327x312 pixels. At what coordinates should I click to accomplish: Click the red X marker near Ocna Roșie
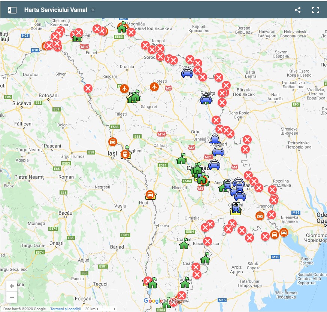[x=216, y=120]
